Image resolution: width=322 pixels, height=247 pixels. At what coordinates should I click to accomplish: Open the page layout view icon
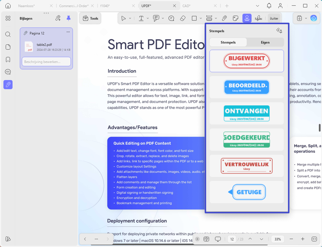(206, 239)
